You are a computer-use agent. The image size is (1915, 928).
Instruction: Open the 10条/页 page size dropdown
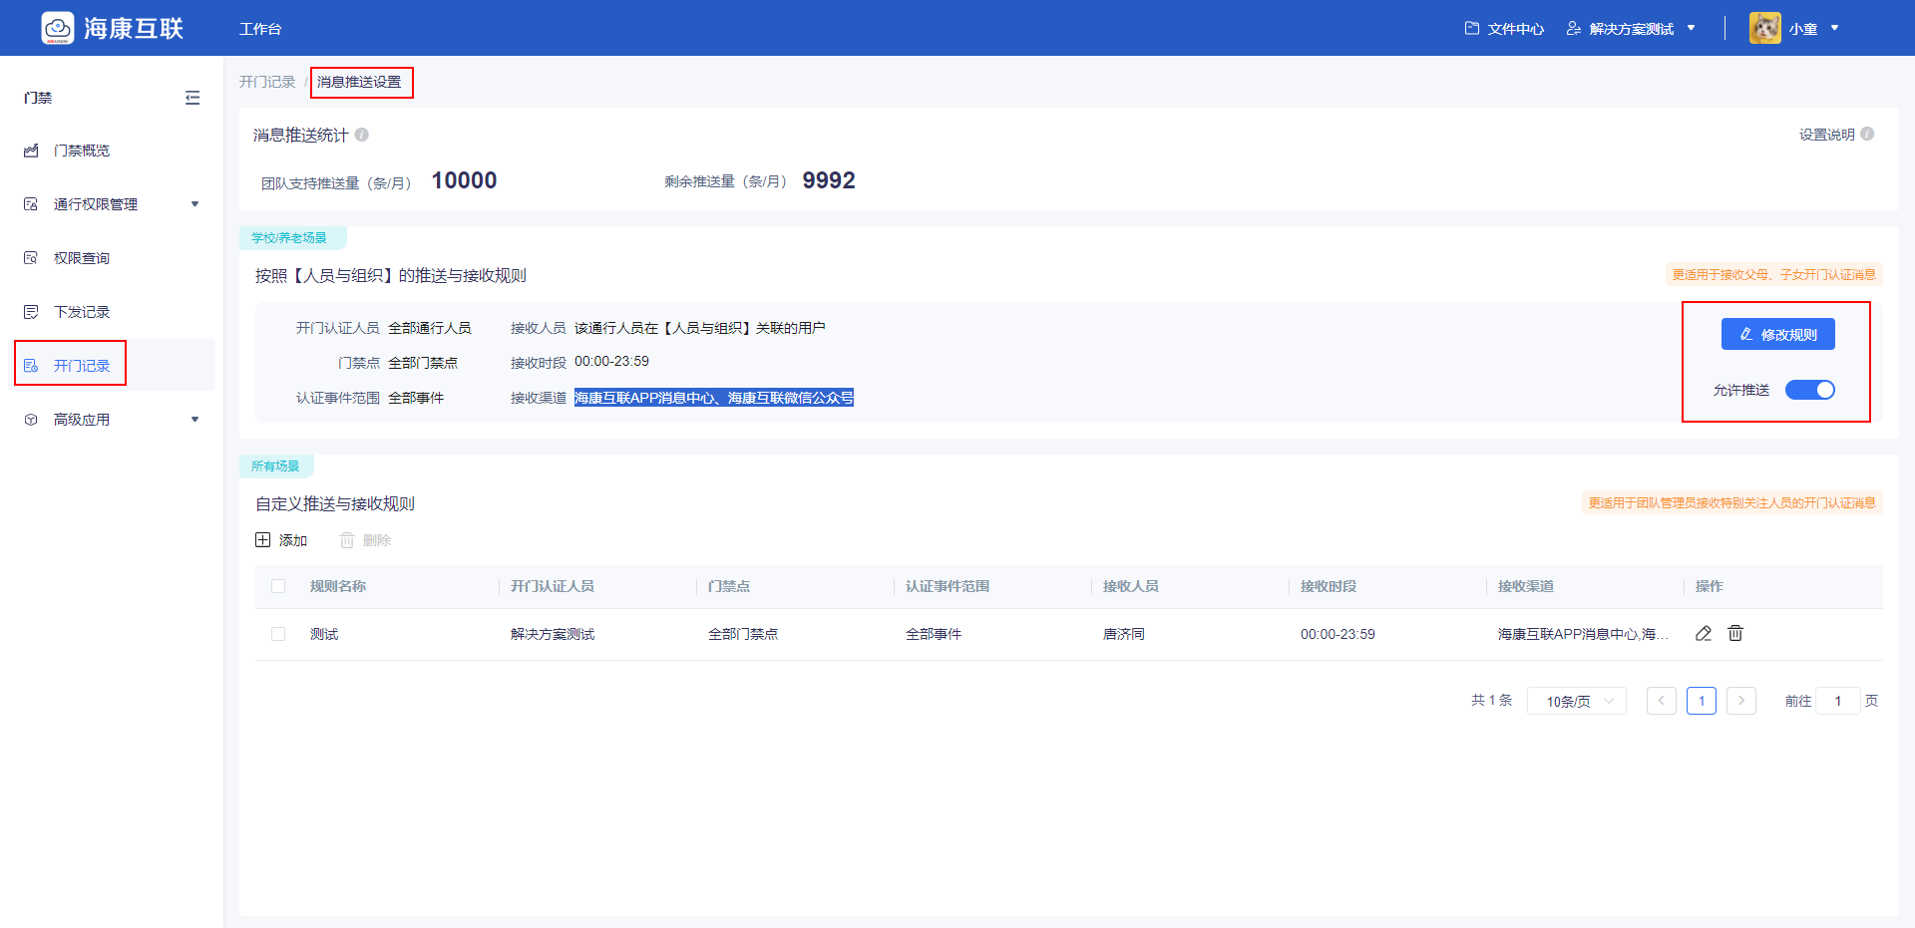pos(1577,701)
